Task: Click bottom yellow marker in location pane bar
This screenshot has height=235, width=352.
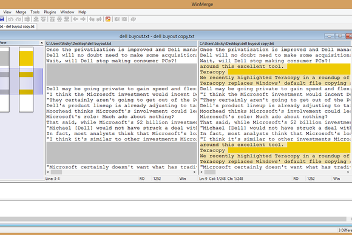Action: click(26, 92)
